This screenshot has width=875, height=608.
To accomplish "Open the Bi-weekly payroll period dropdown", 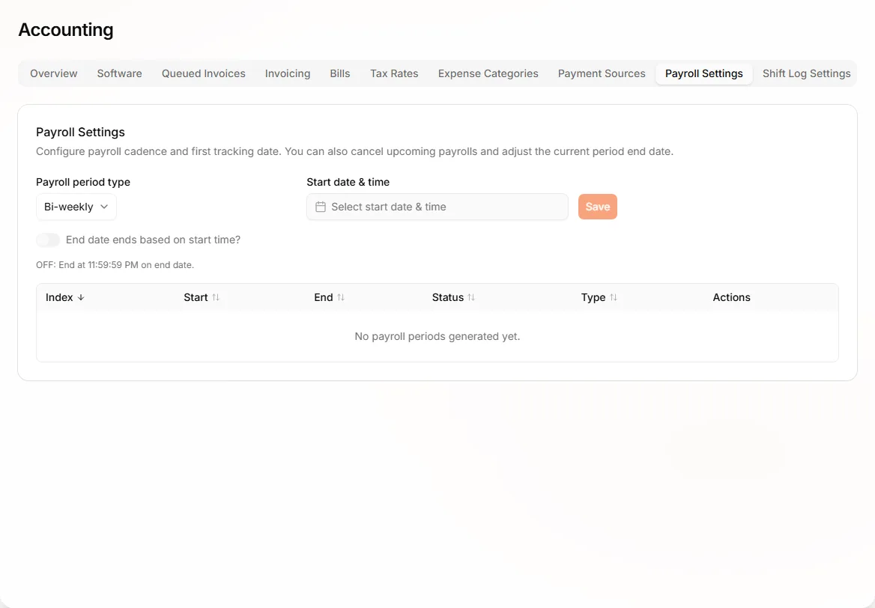I will pyautogui.click(x=76, y=207).
